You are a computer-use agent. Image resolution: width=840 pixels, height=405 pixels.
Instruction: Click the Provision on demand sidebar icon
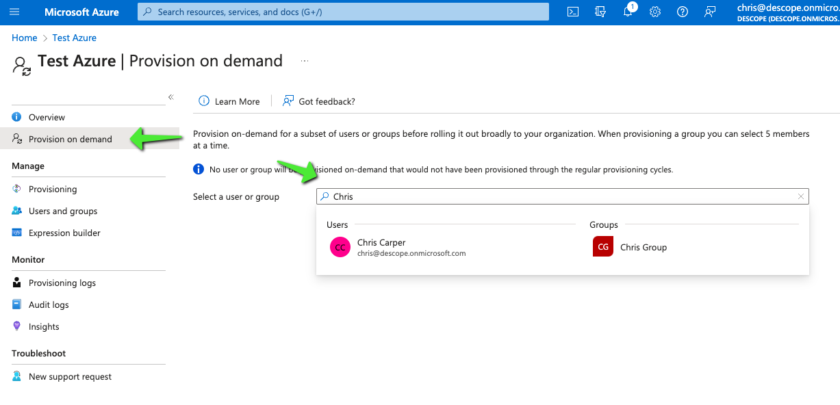tap(17, 139)
